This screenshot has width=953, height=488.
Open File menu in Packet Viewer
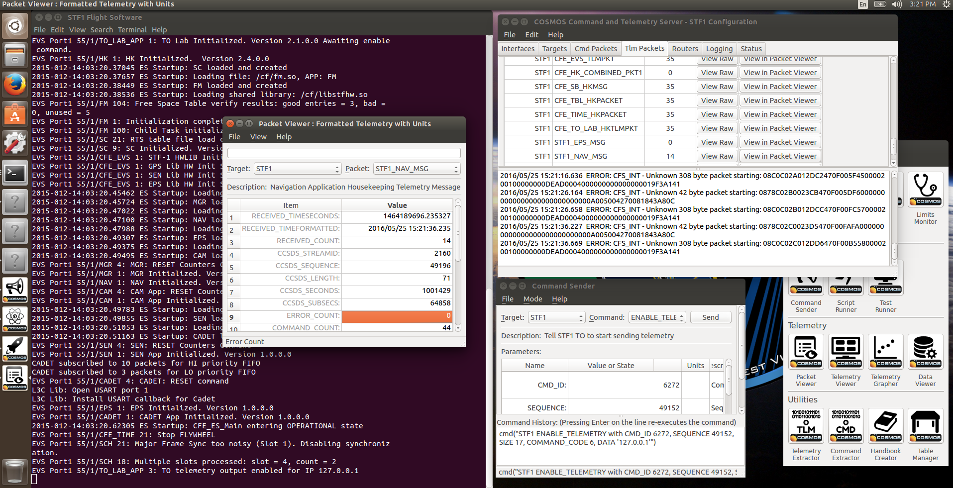click(234, 137)
